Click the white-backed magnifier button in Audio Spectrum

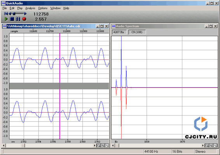pos(215,146)
